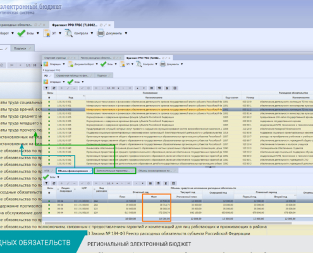Click the add-row plus icon in the РО grid toolbar
The image size is (313, 253).
(61, 88)
